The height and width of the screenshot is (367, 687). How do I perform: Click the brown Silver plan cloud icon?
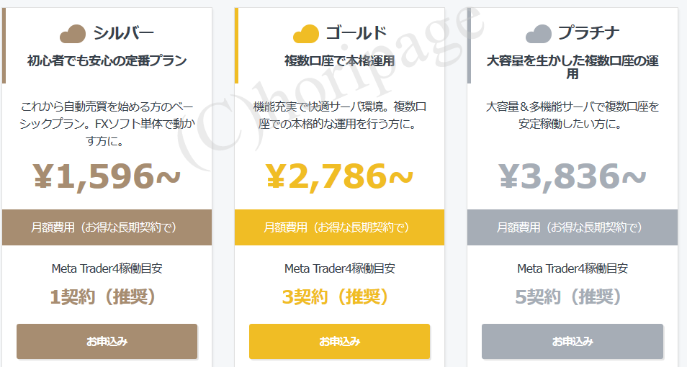pyautogui.click(x=73, y=34)
